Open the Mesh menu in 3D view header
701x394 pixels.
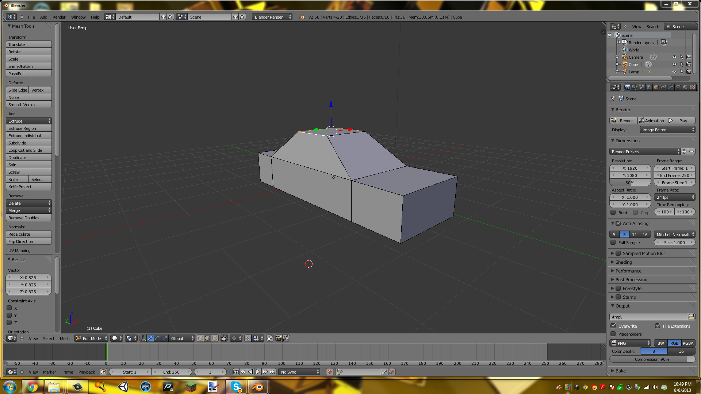pos(65,338)
